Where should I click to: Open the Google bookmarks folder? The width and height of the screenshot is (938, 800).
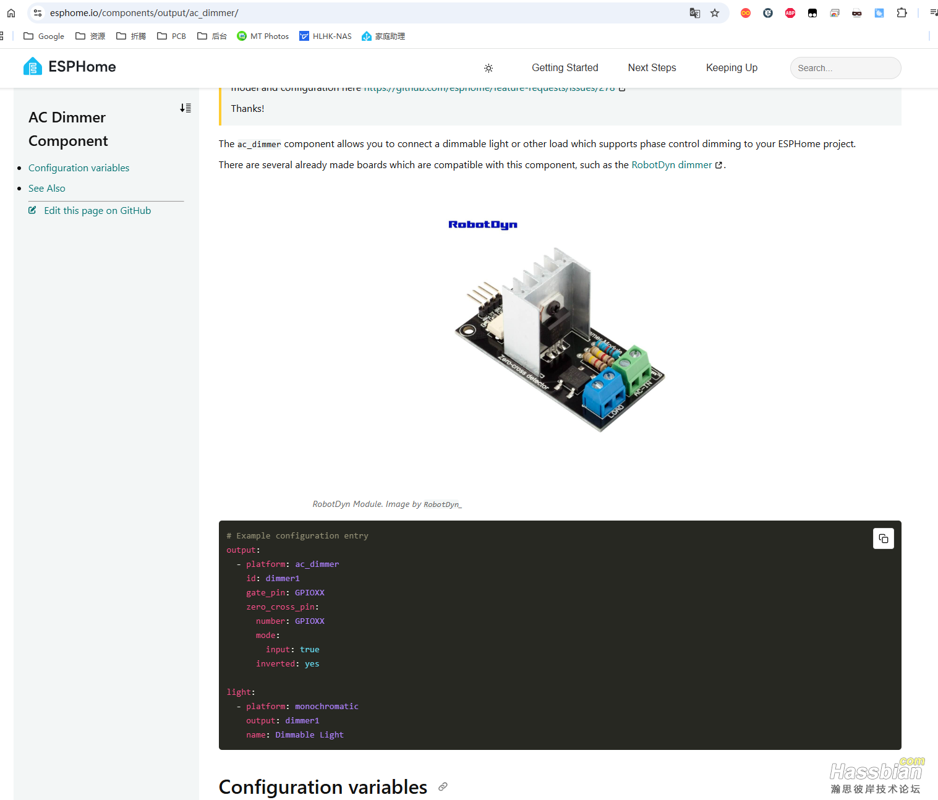(44, 36)
